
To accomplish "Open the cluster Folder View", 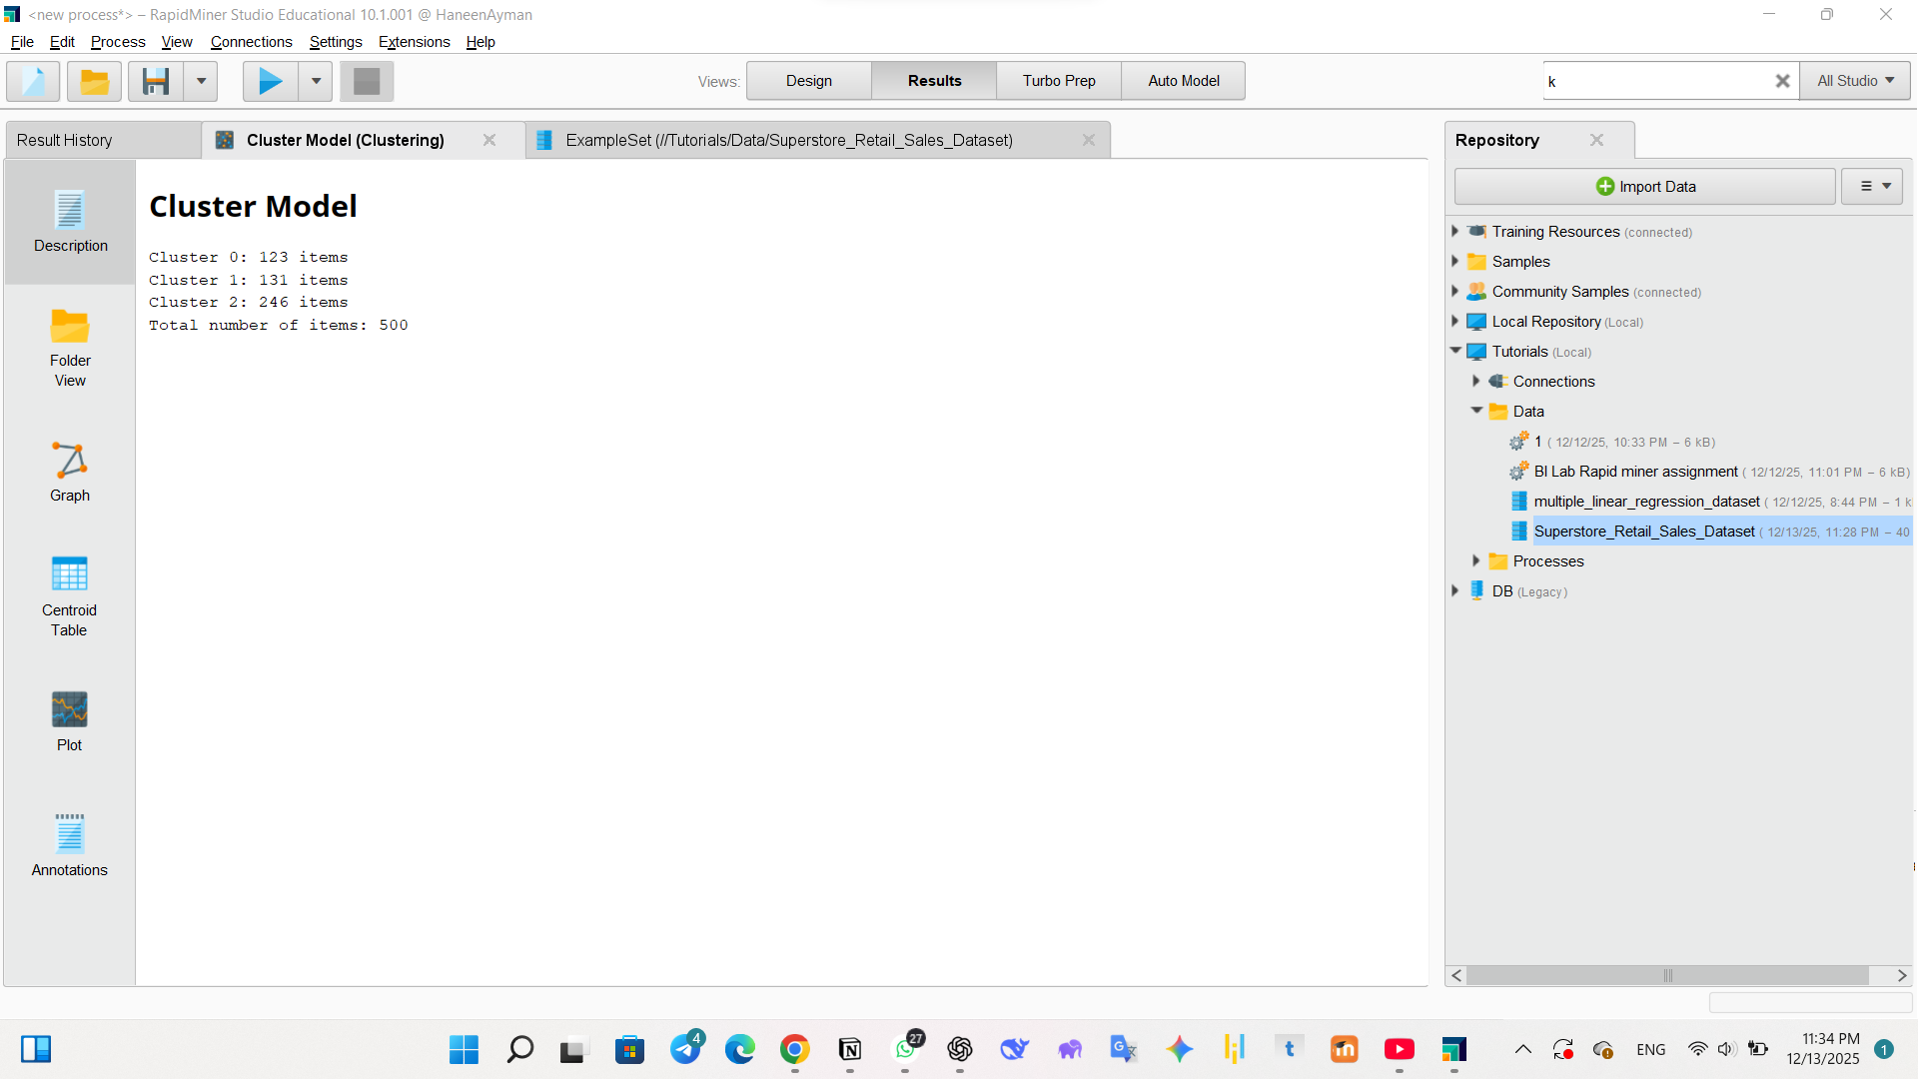I will [x=70, y=348].
